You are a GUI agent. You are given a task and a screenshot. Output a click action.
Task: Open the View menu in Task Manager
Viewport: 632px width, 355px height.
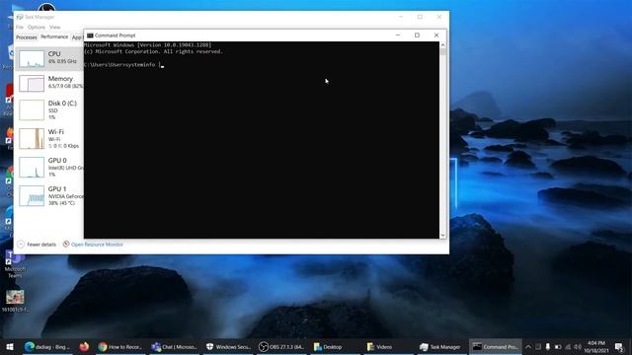[55, 27]
